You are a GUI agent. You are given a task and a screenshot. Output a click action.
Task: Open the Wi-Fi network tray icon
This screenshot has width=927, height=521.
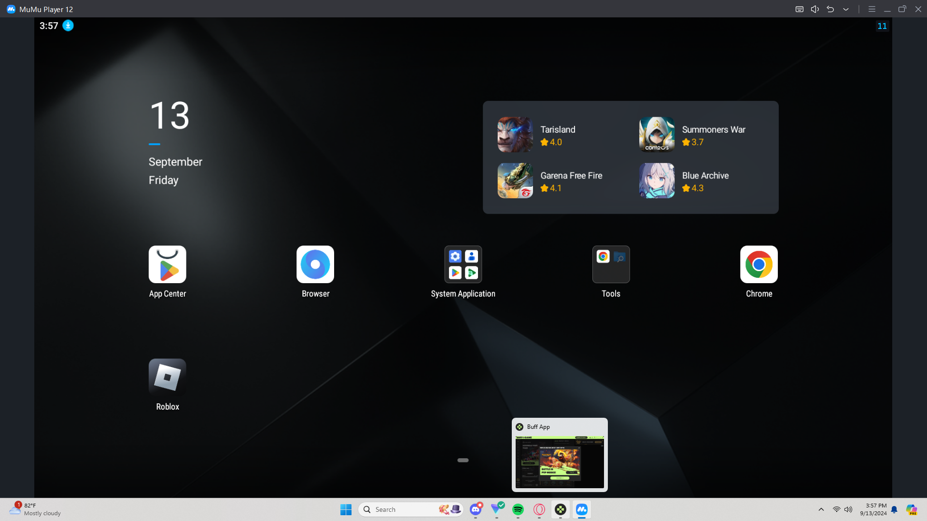tap(837, 509)
